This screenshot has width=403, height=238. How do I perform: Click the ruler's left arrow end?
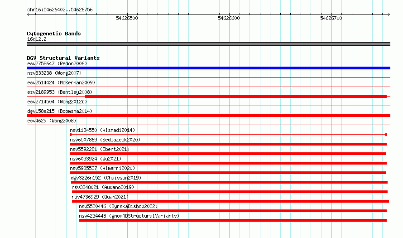point(28,14)
